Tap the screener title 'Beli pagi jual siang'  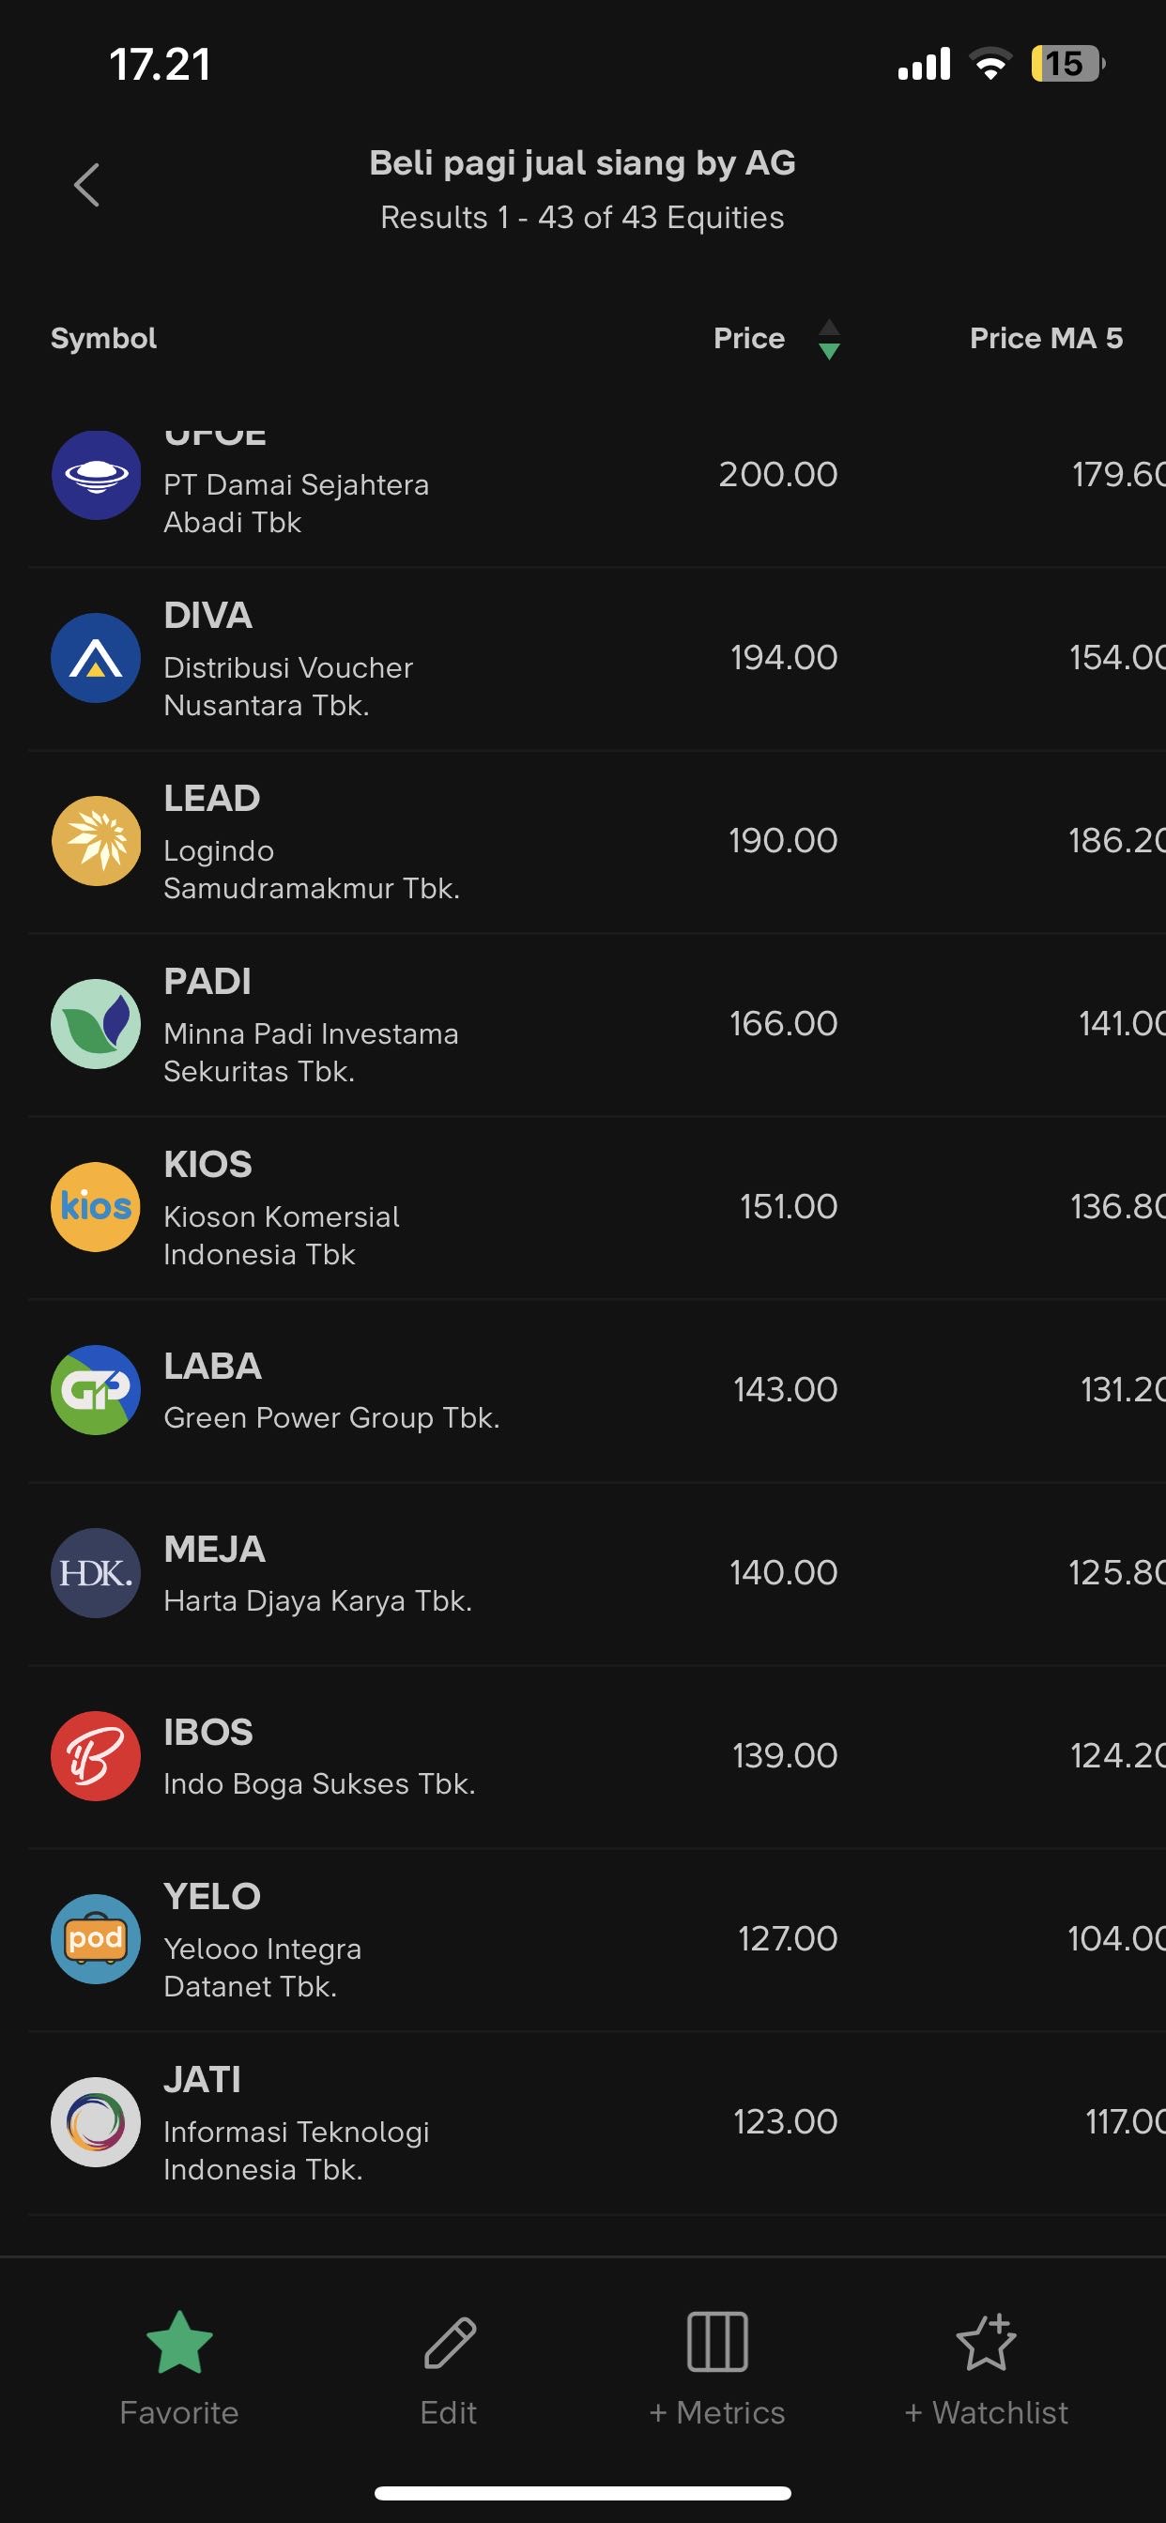click(x=582, y=163)
